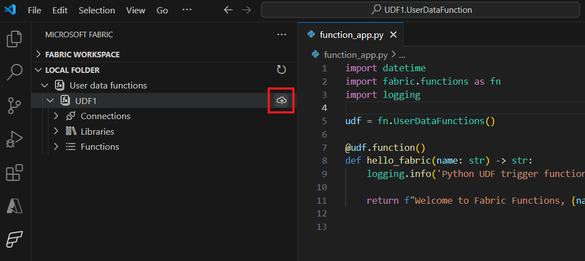Select the User data functions label

(108, 86)
